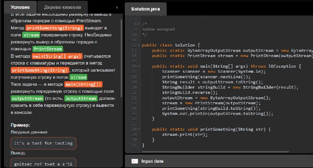Click the main(String[] args) orange tag
The width and height of the screenshot is (313, 168).
[57, 56]
